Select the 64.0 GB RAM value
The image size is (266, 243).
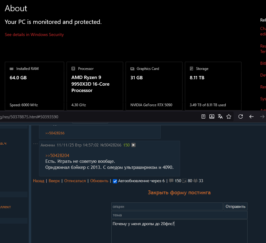[x=18, y=78]
